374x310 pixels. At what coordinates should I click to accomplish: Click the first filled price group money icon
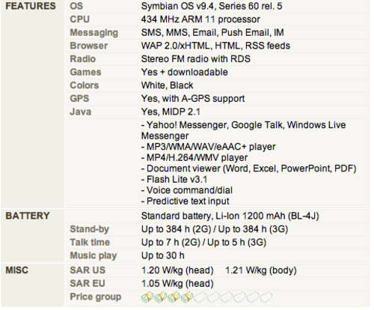pos(147,297)
